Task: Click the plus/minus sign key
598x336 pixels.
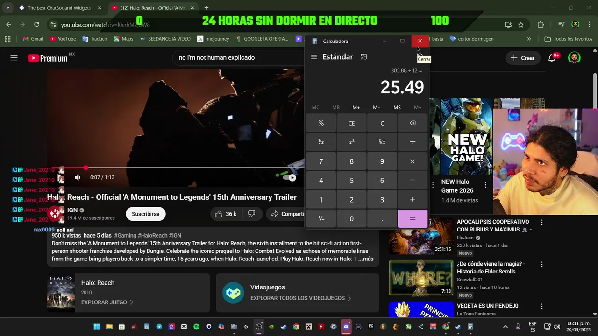Action: click(x=321, y=218)
